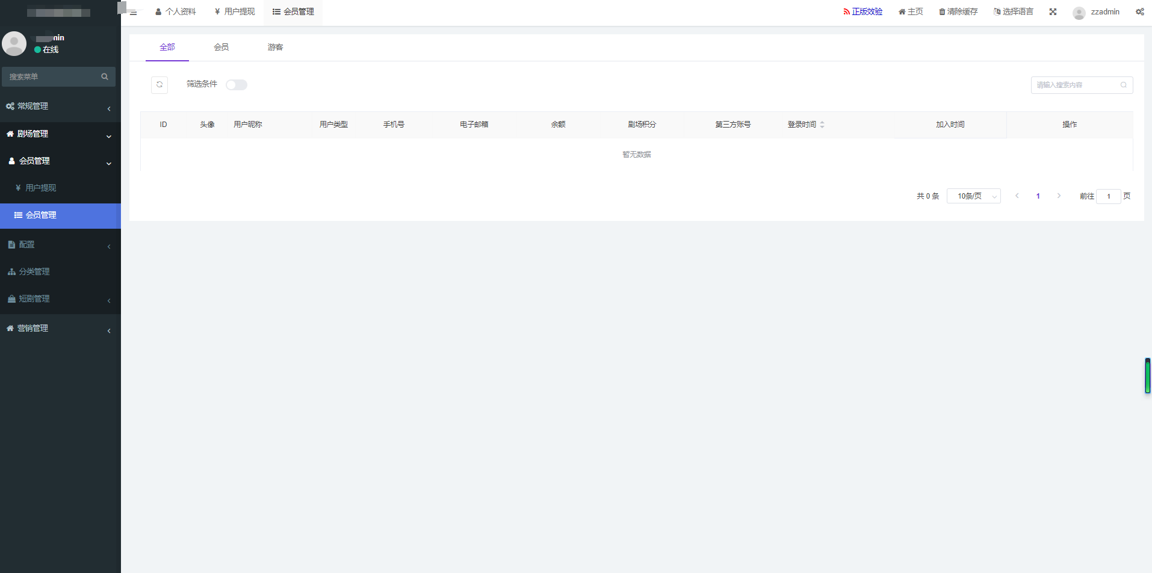Viewport: 1152px width, 573px height.
Task: Expand the 常规管理 sidebar menu
Action: [60, 107]
